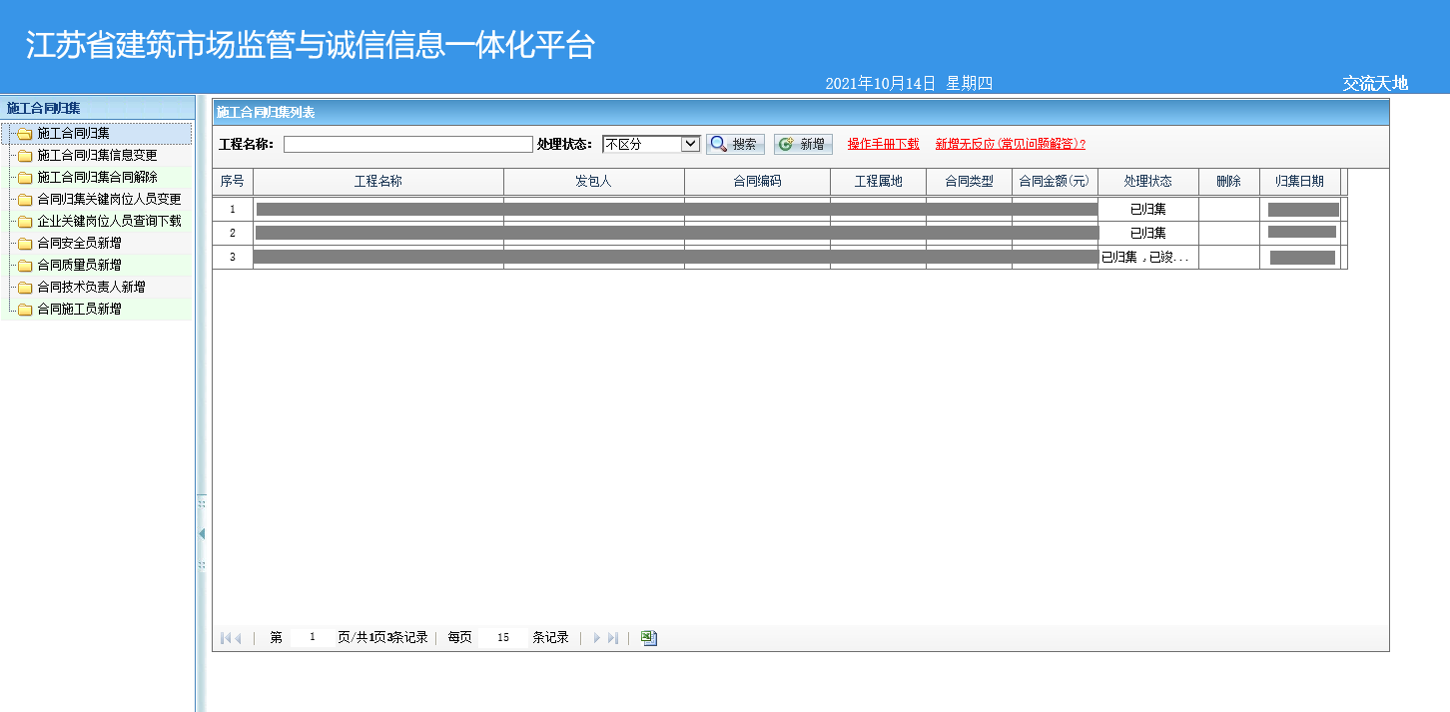
Task: Open 合同归集关键岗位人员变更 menu item
Action: [x=109, y=199]
